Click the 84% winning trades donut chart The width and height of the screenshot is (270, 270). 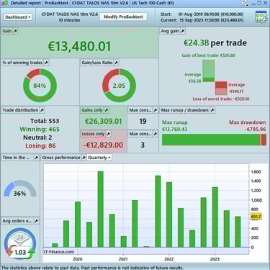point(40,86)
